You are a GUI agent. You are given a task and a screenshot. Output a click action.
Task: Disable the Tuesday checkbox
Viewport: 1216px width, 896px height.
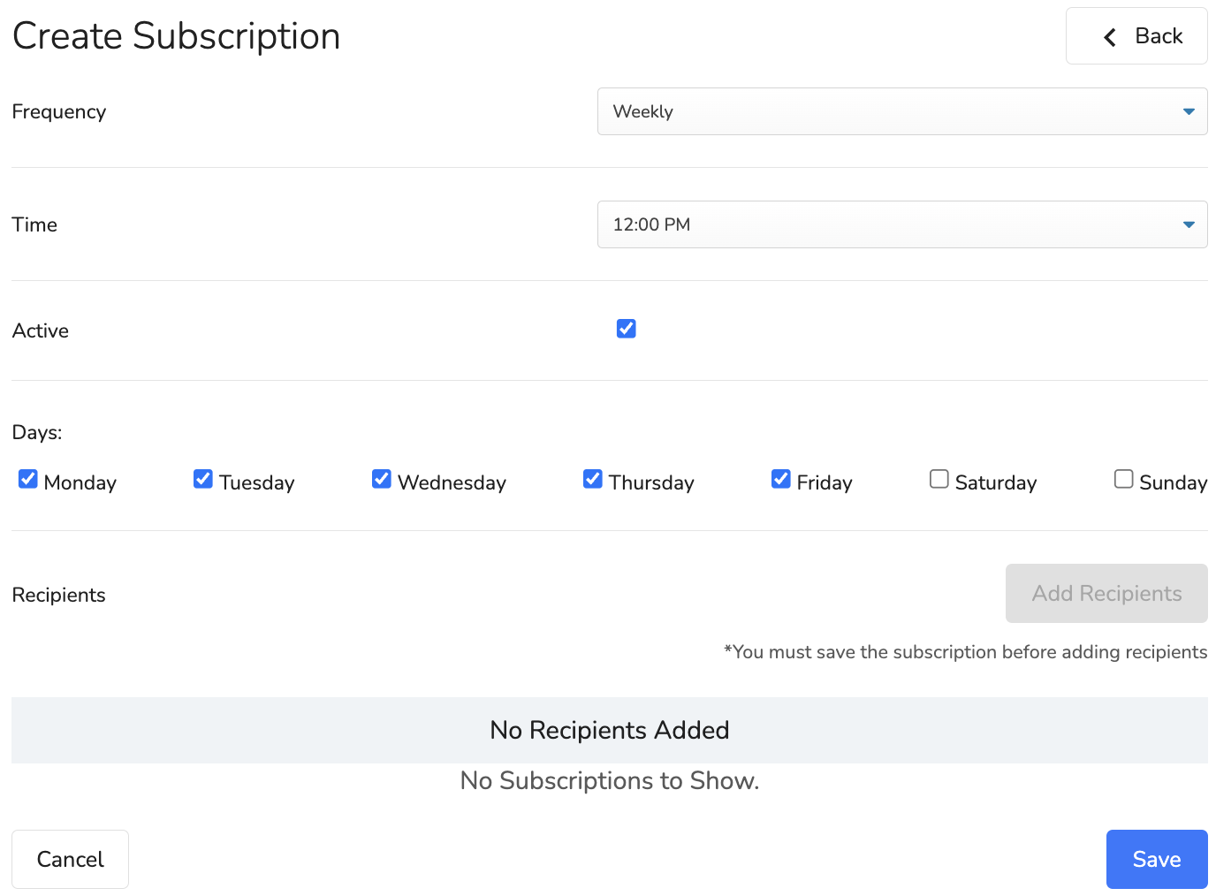202,478
